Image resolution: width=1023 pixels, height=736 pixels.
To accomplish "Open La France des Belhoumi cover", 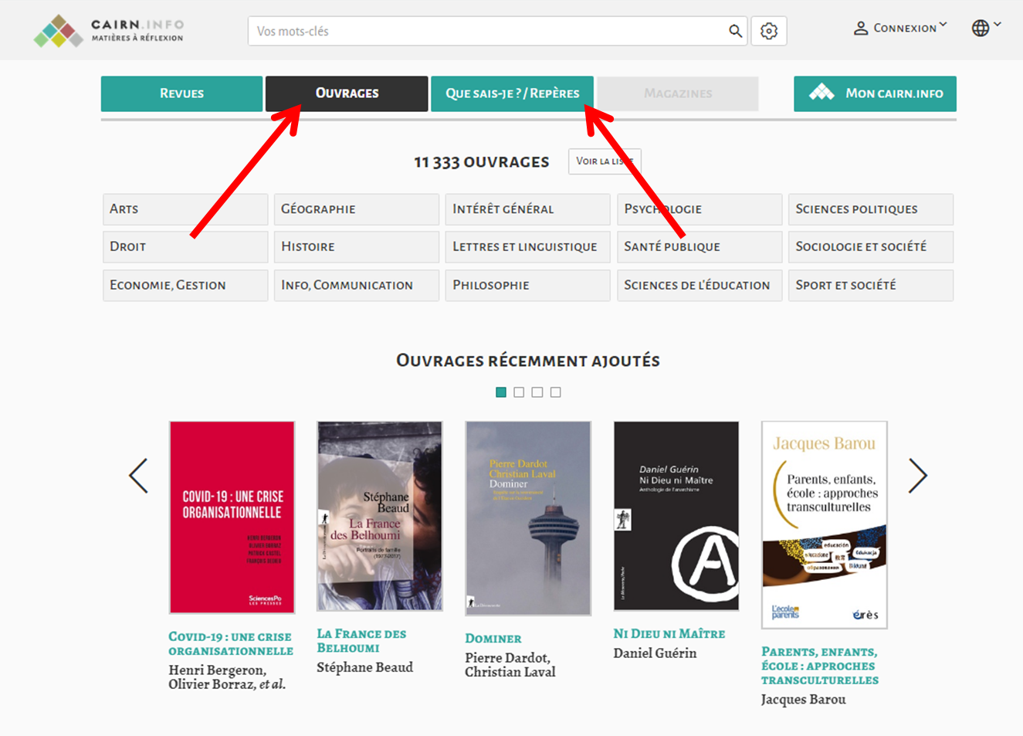I will [380, 516].
